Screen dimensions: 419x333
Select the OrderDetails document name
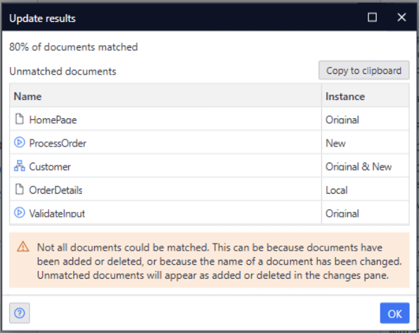click(x=56, y=190)
